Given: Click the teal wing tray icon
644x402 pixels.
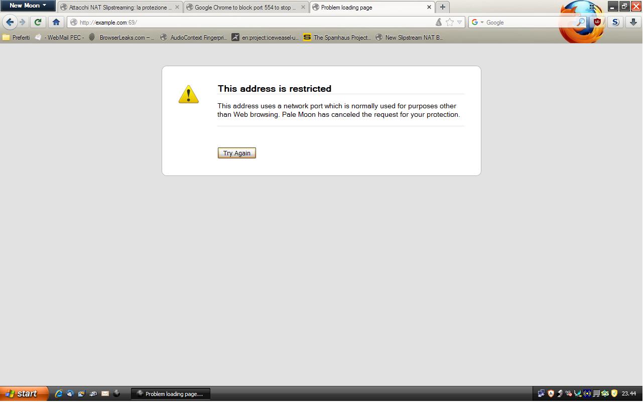Looking at the screenshot, I should coord(578,393).
